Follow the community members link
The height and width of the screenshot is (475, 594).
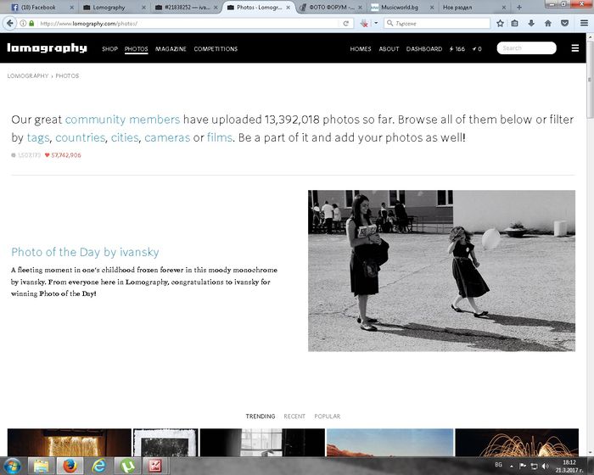(122, 120)
